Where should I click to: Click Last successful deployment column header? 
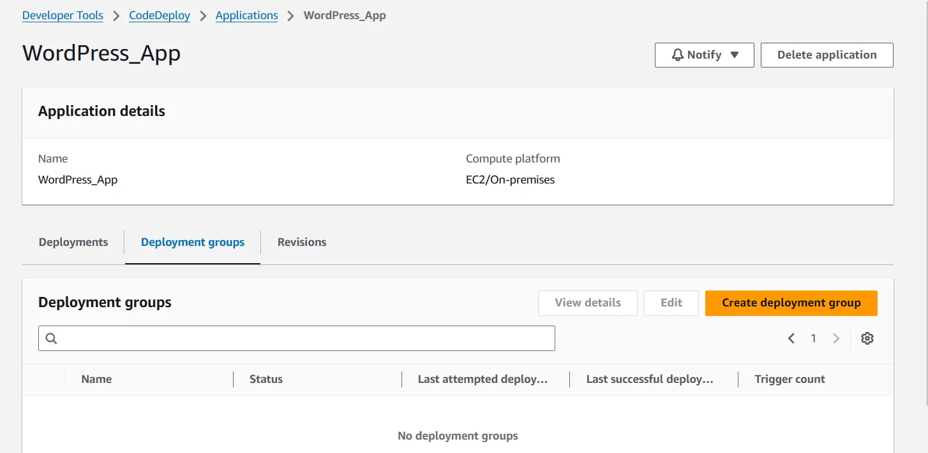(650, 379)
